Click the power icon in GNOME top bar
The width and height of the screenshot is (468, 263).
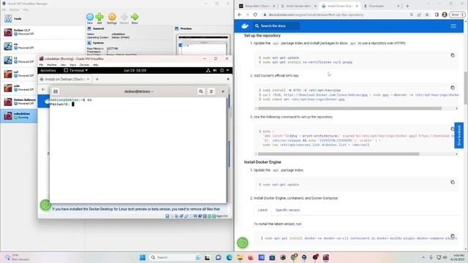[x=222, y=70]
